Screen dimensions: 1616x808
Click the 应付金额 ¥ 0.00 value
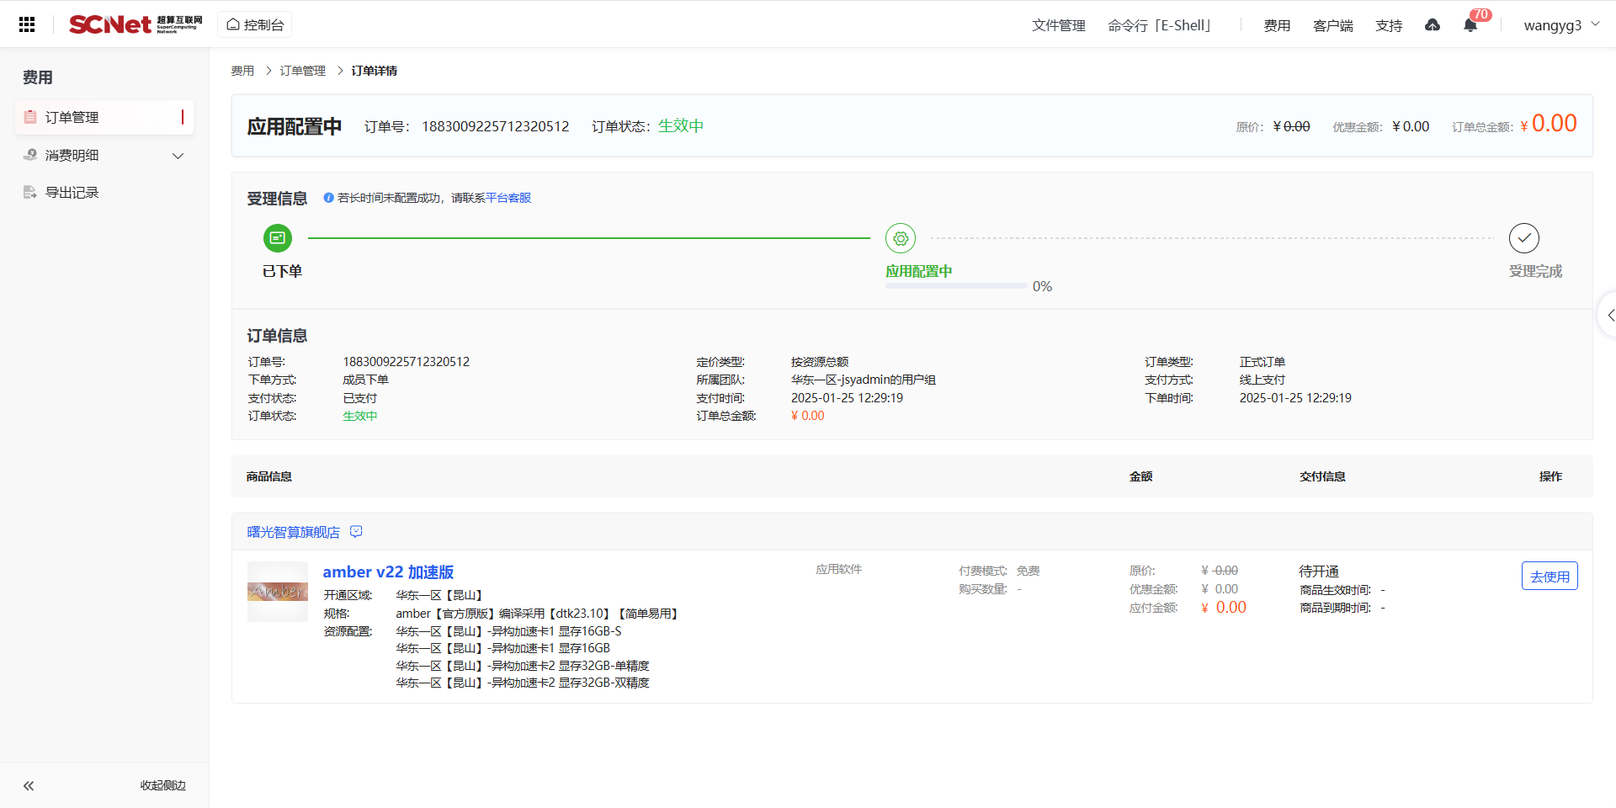(x=1224, y=608)
